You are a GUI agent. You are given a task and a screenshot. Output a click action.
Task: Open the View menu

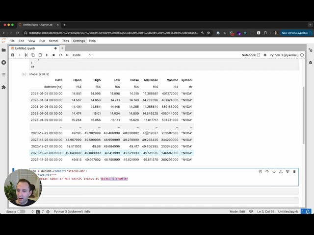coord(31,41)
